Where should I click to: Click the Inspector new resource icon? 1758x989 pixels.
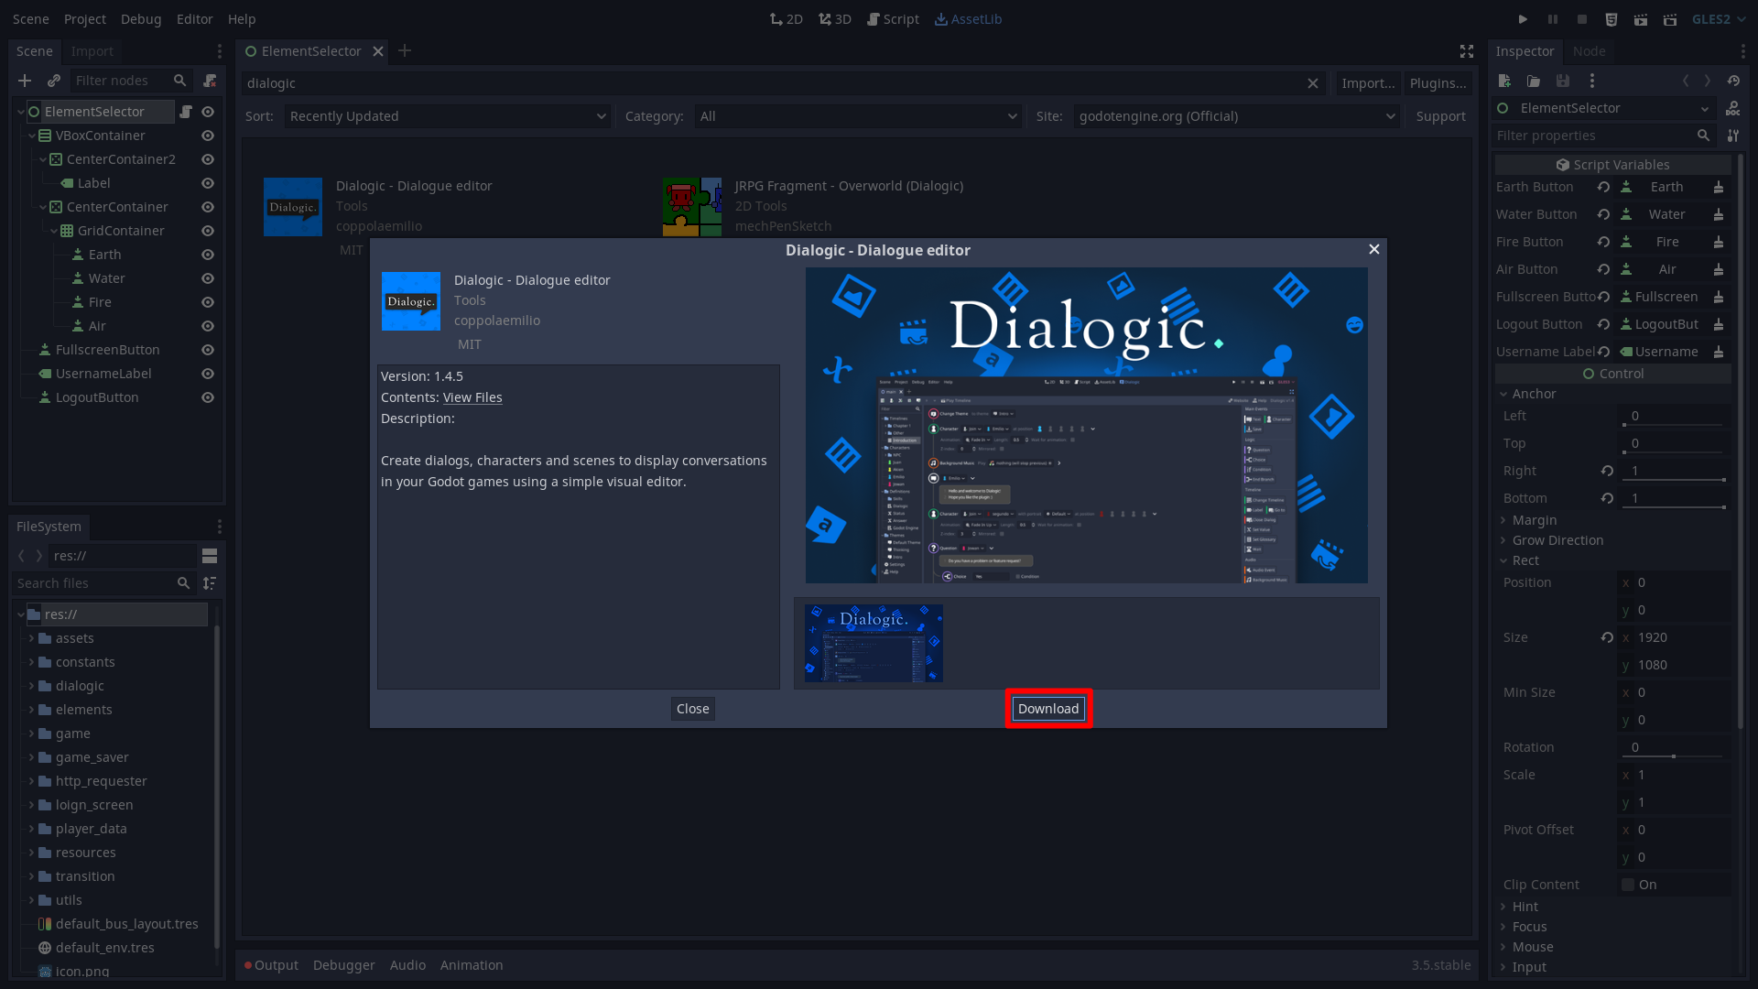[x=1504, y=81]
